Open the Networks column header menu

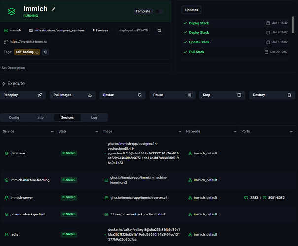coord(232,131)
